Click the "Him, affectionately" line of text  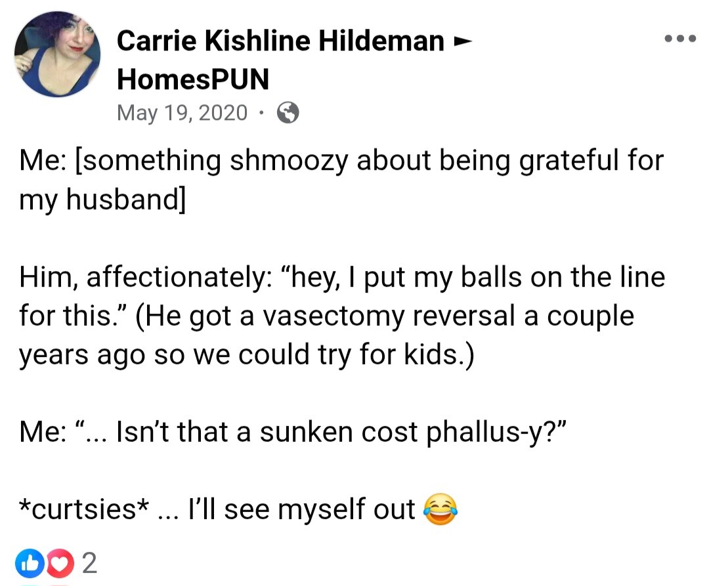click(342, 277)
